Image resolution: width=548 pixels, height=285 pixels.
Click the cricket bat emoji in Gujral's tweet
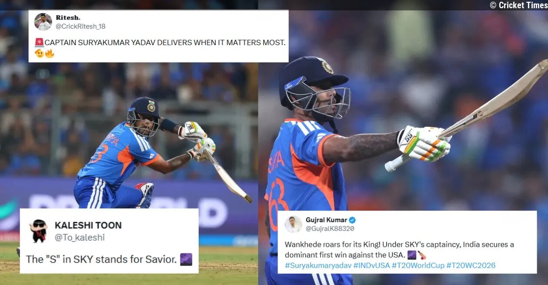(x=422, y=255)
